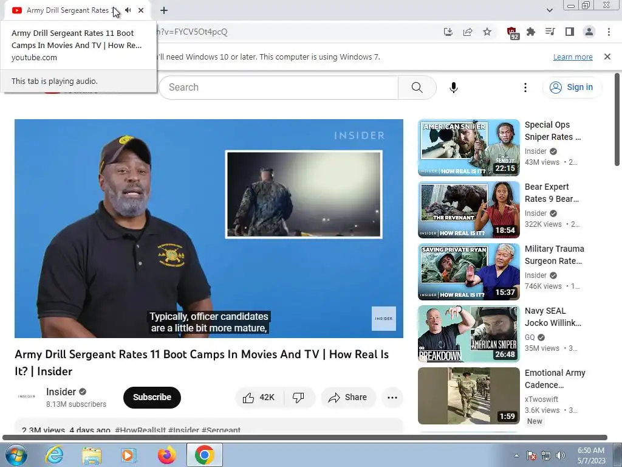Open more actions ellipsis under video
Screen dimensions: 622x467
(x=392, y=397)
